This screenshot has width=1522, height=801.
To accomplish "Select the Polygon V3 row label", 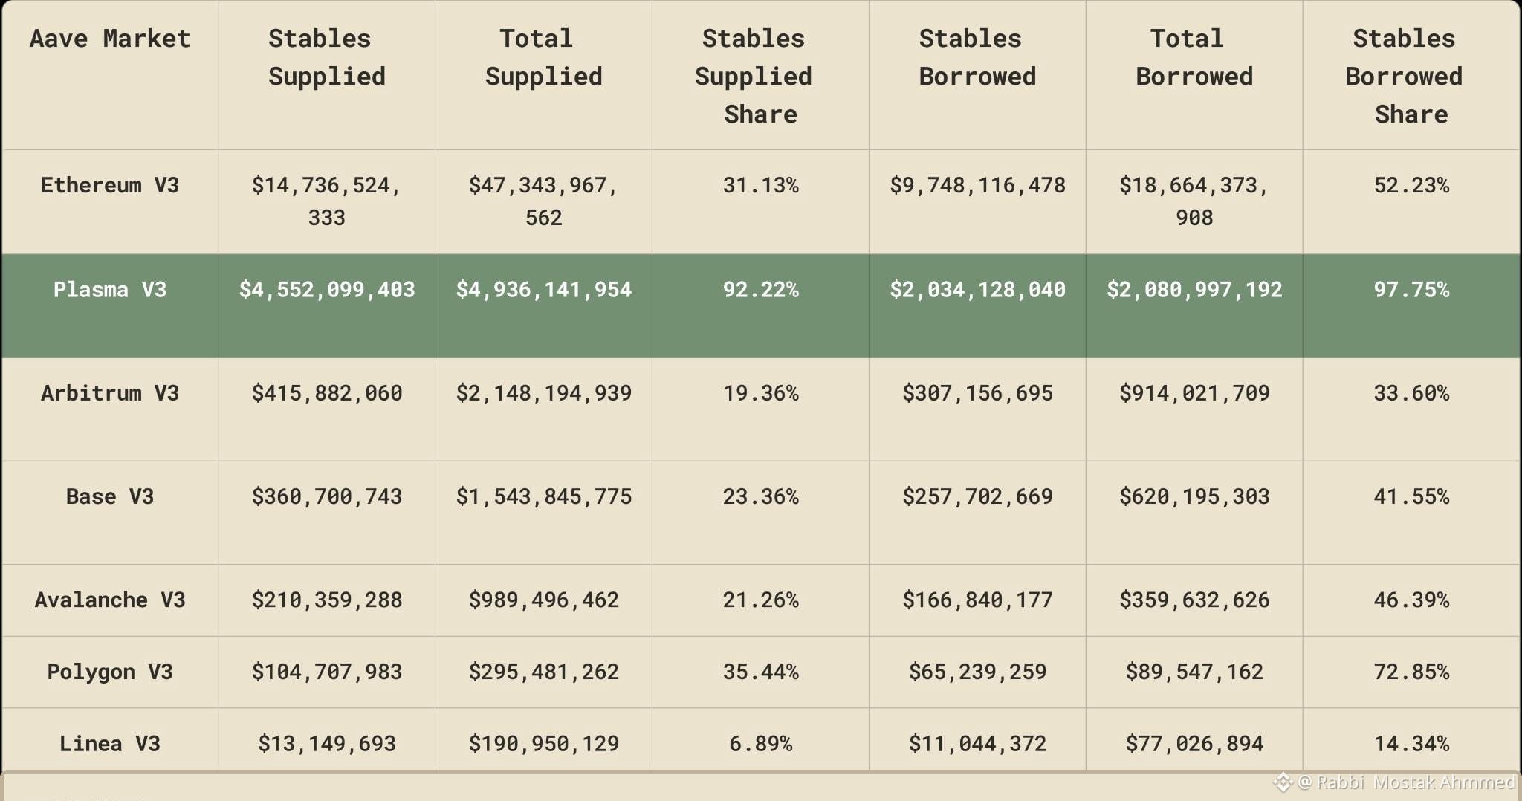I will (x=110, y=672).
